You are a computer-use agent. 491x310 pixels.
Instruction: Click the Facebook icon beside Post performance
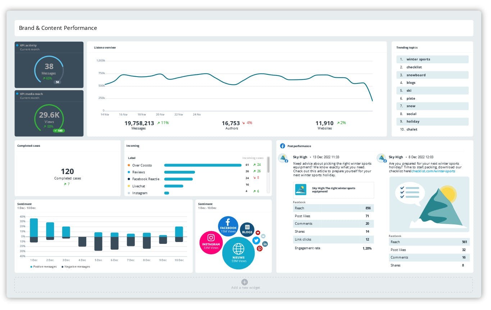[283, 146]
